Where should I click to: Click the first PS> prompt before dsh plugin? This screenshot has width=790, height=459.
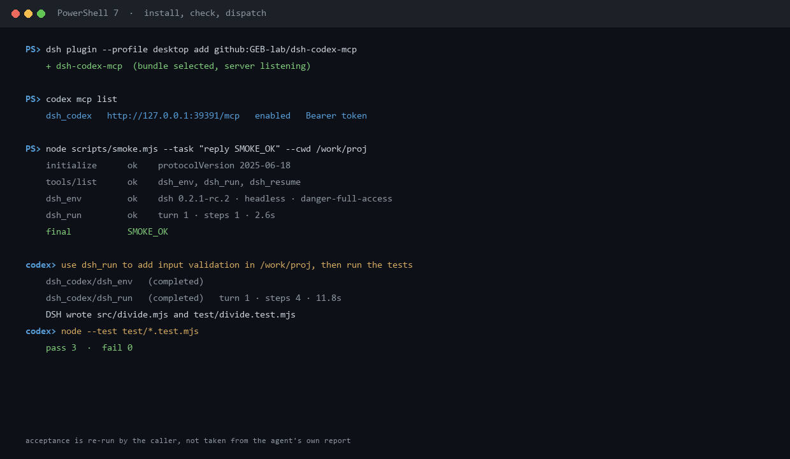click(33, 50)
